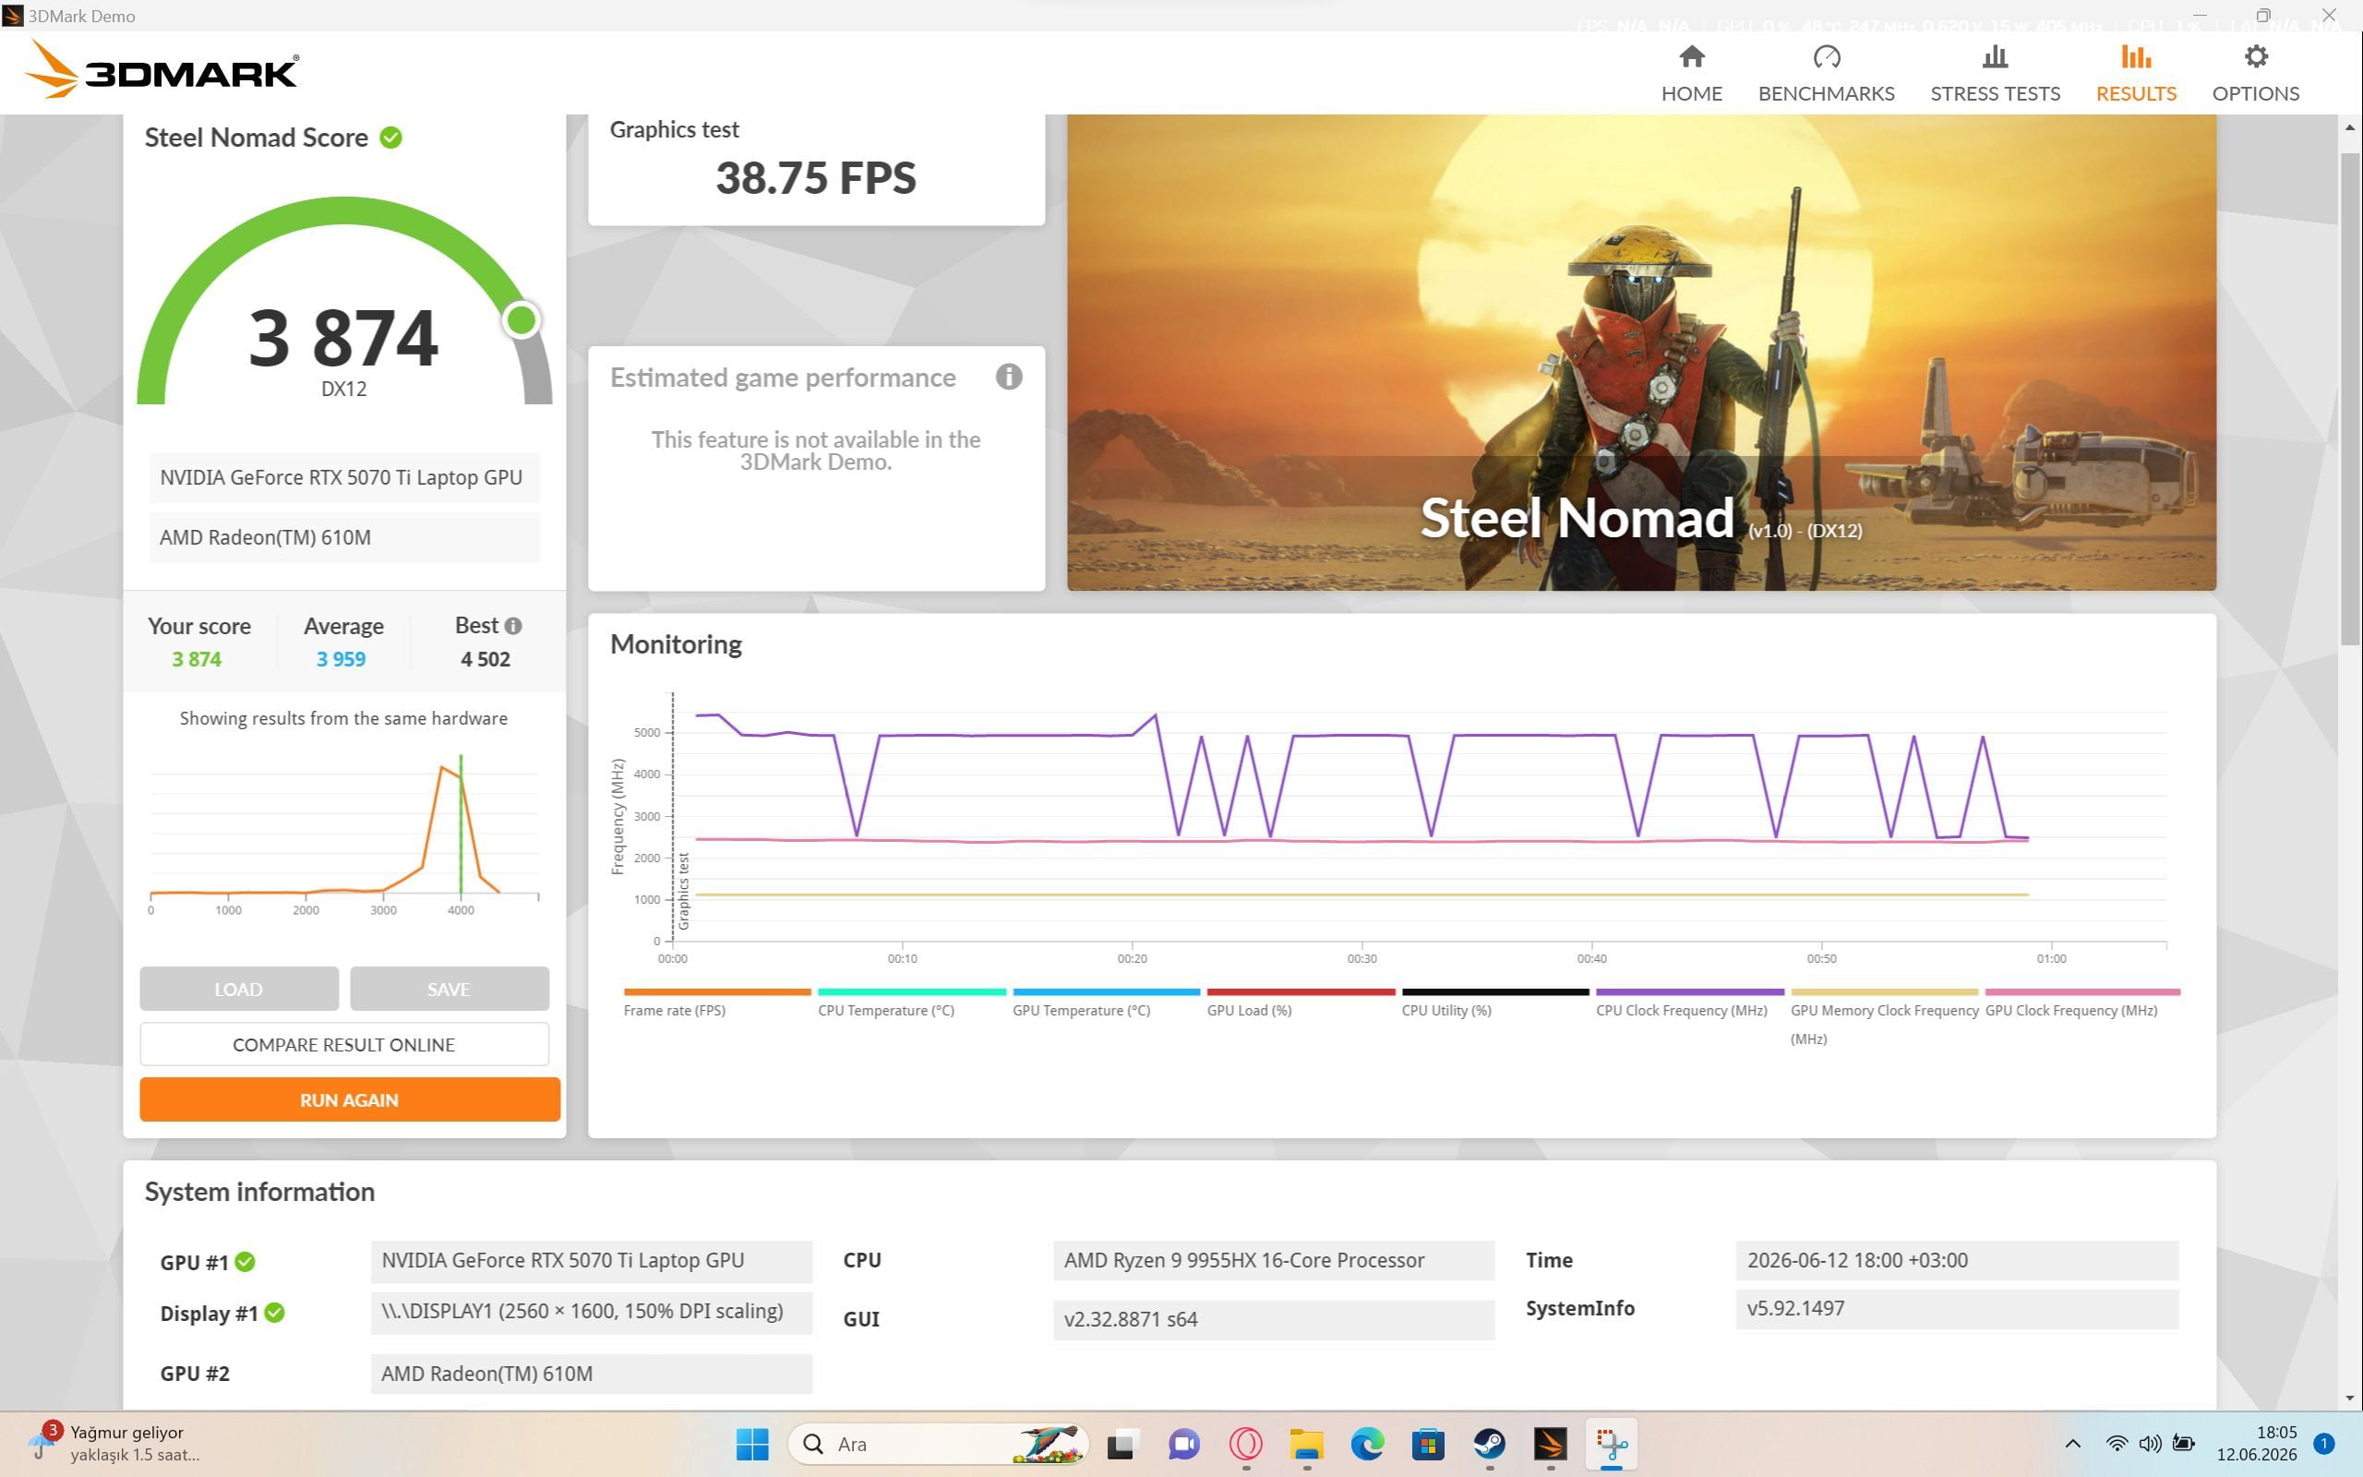Click the AMD Radeon(TM) 610M field under score

343,537
